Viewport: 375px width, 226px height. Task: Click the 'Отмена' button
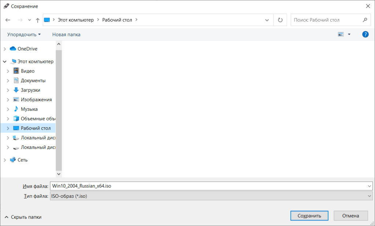pos(350,216)
